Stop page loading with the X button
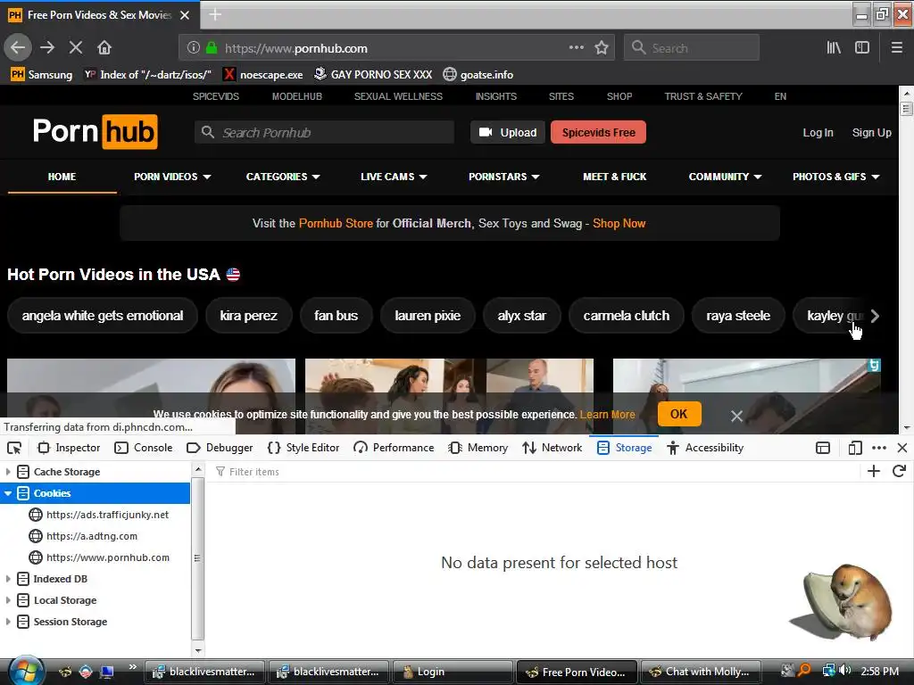The width and height of the screenshot is (914, 685). [76, 48]
